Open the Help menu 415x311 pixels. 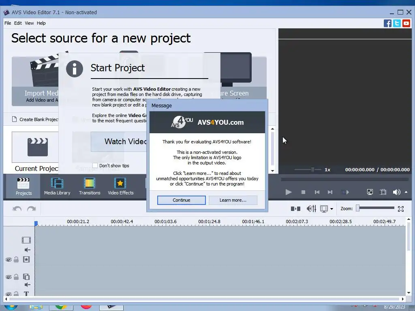tap(41, 23)
